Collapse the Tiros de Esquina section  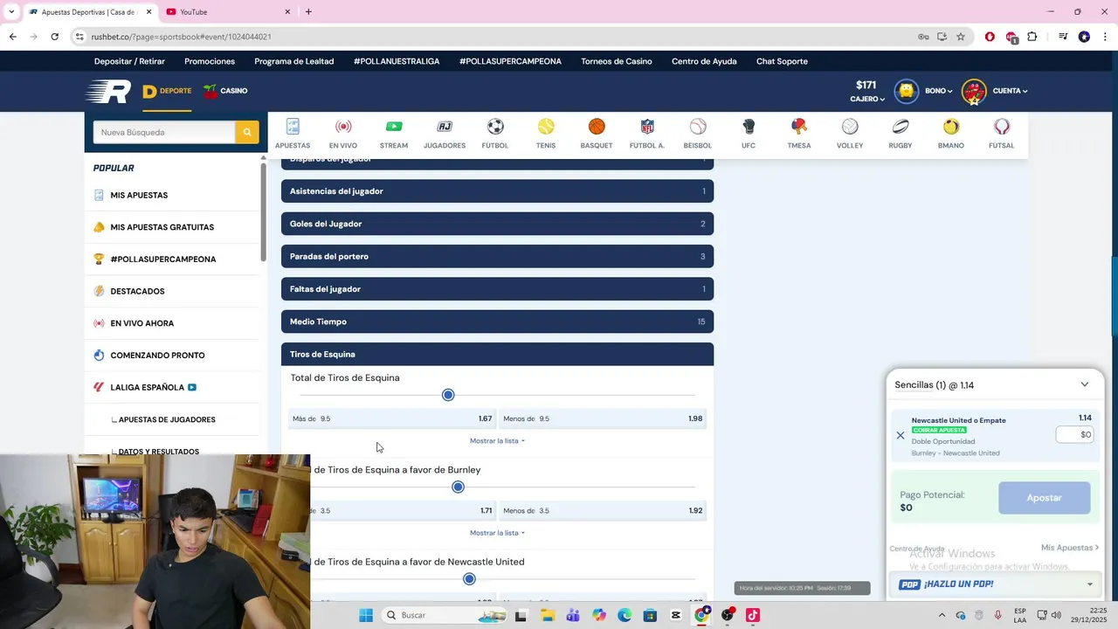tap(497, 354)
